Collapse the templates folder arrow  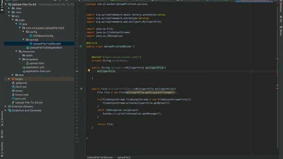[x=19, y=59]
